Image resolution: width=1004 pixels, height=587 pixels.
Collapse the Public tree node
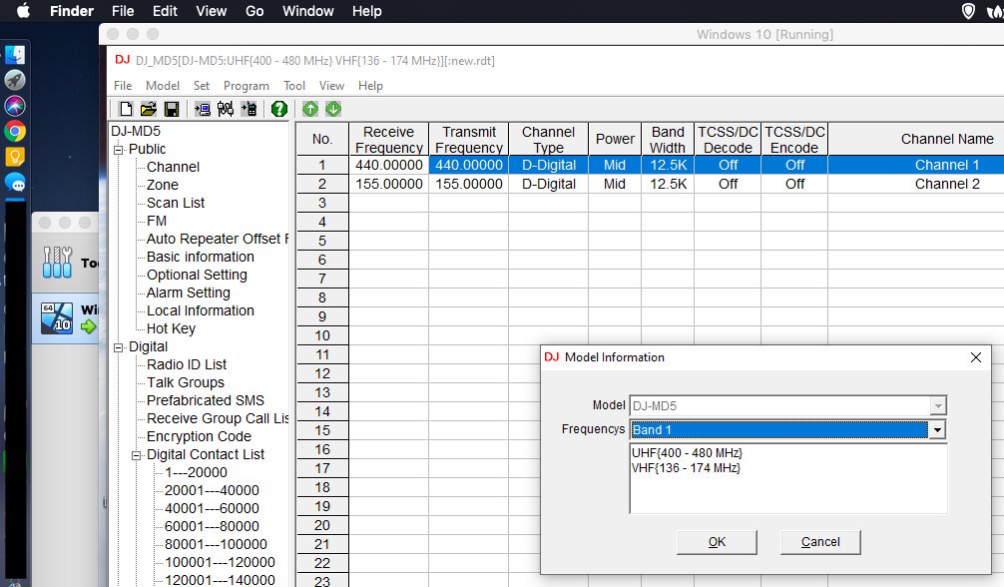tap(119, 150)
